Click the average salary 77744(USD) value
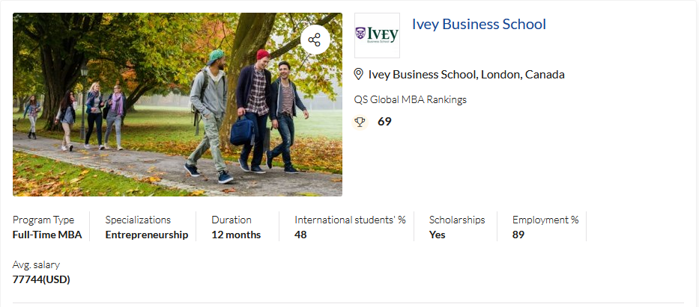The width and height of the screenshot is (699, 307). pos(41,279)
